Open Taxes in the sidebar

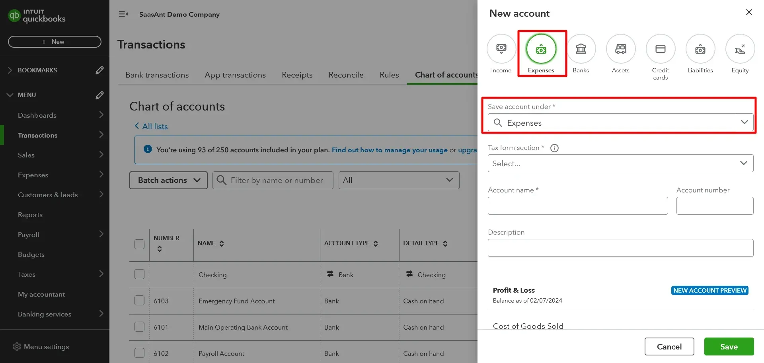point(27,274)
